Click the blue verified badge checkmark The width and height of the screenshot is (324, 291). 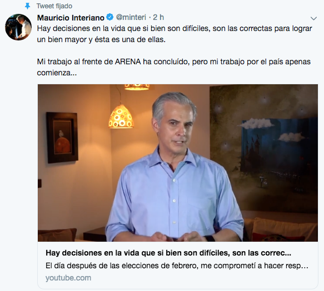(x=110, y=17)
